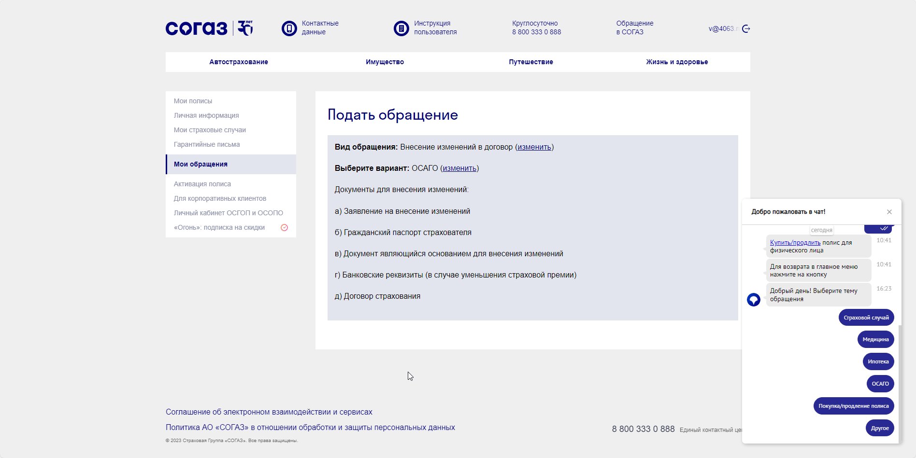
Task: Open Инструкция пользователя link
Action: [435, 28]
